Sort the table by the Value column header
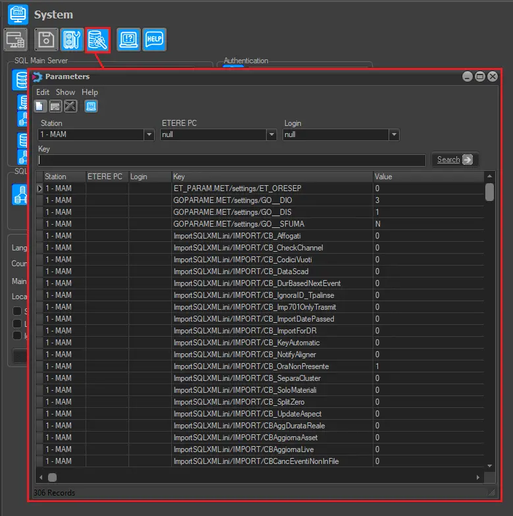Viewport: 513px width, 516px height. click(427, 177)
